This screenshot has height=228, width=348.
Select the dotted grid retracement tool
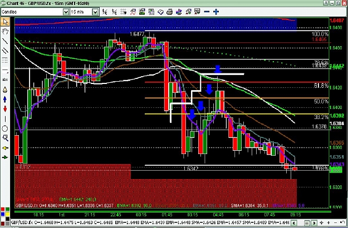5,60
